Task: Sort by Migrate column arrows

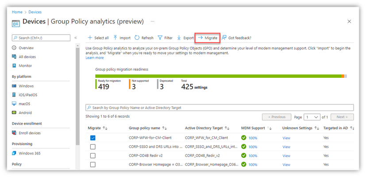Action: tap(105, 128)
